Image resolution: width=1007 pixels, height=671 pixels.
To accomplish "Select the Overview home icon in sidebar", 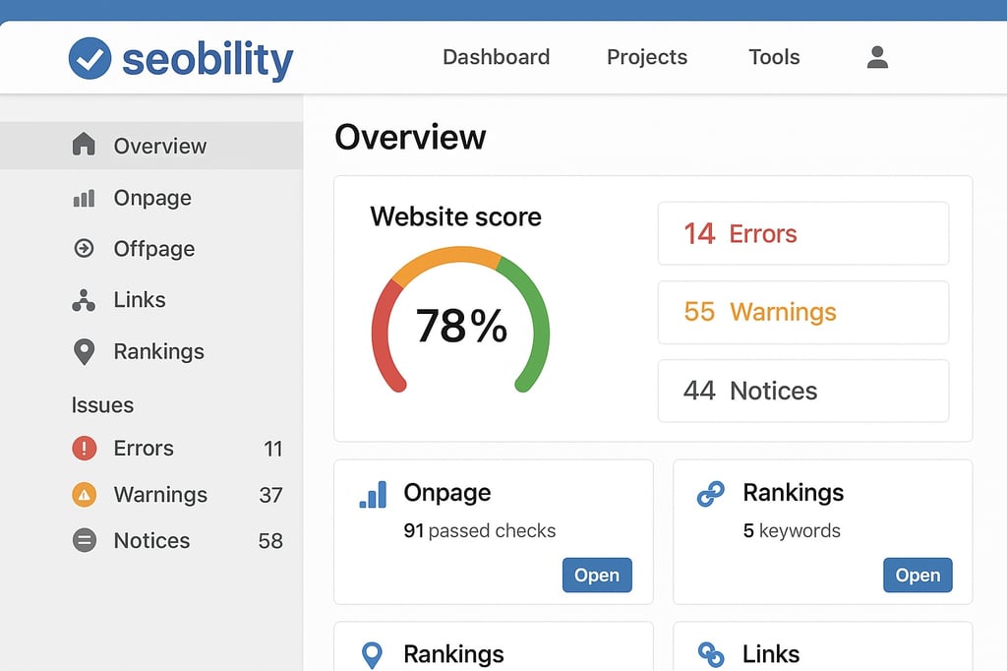I will 84,145.
